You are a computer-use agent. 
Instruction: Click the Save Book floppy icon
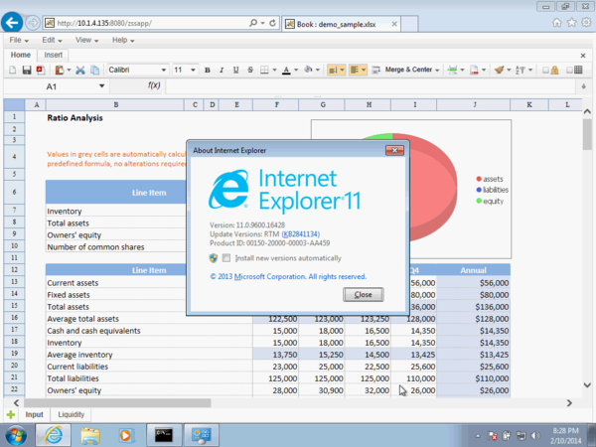[27, 70]
